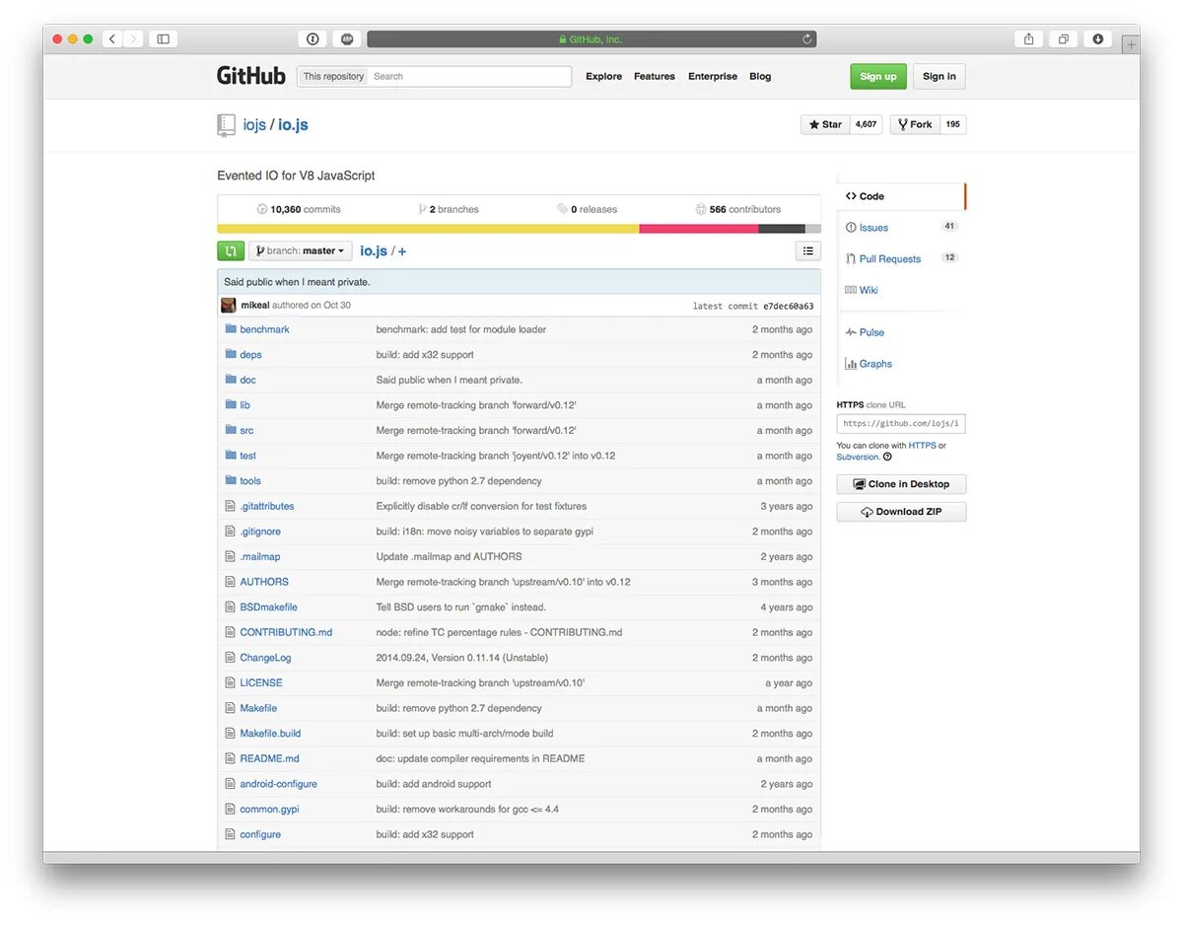Toggle Safari sidebar button
Viewport: 1183px width, 925px height.
(x=164, y=39)
